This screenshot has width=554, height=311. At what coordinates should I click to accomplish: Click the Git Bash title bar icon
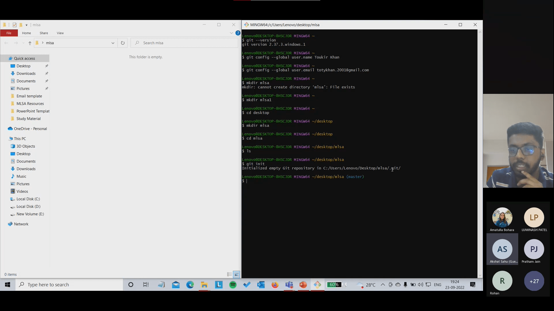246,25
